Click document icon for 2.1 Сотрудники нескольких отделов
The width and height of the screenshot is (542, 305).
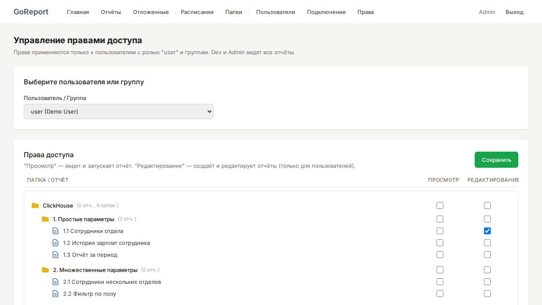click(x=55, y=282)
